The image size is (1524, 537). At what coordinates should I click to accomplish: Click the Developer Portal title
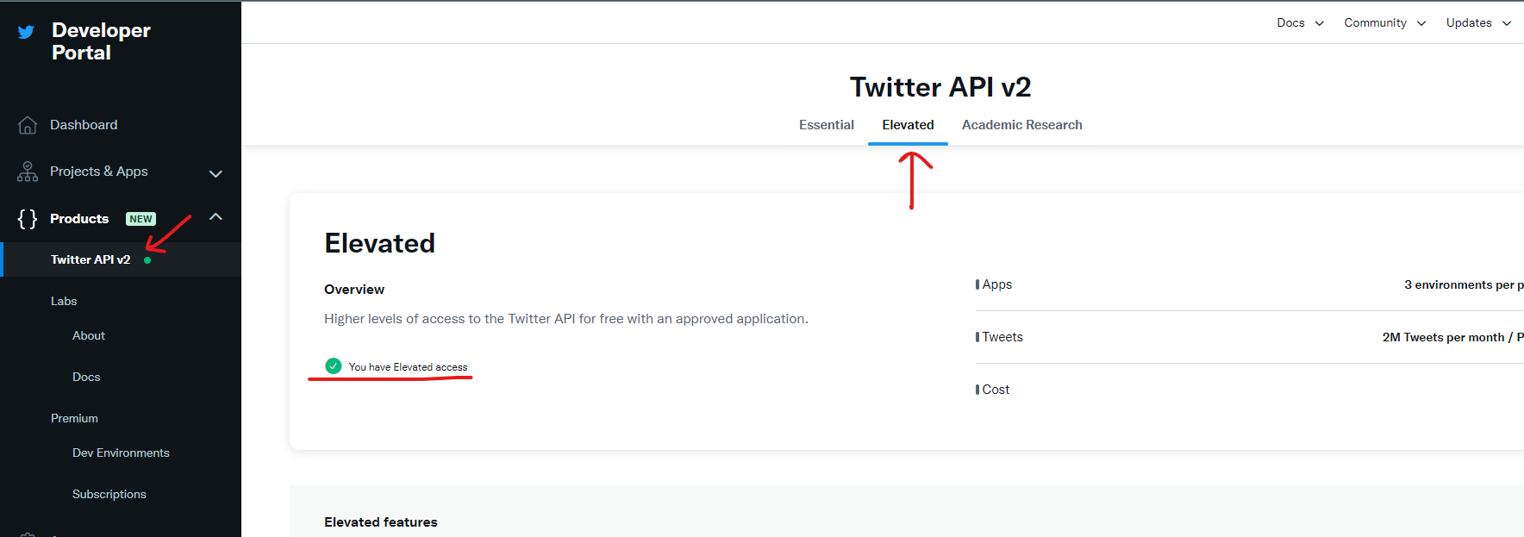pos(101,41)
